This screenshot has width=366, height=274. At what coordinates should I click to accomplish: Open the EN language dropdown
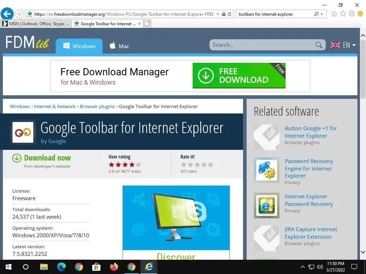[343, 45]
